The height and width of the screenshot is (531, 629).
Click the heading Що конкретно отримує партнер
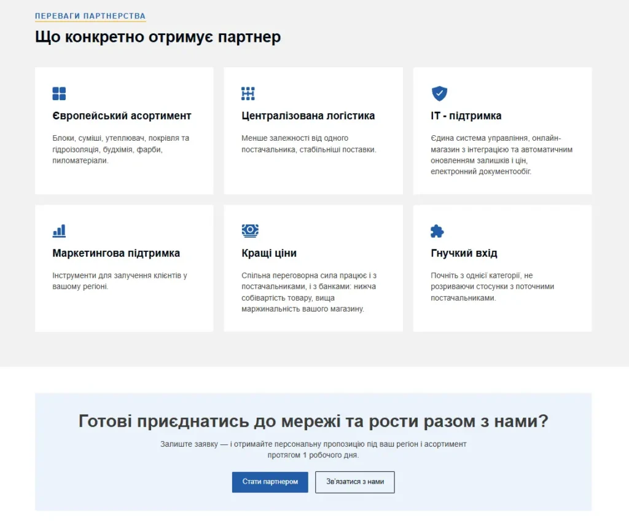(158, 37)
